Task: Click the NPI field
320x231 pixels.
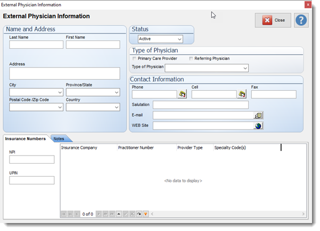Action: [x=31, y=159]
